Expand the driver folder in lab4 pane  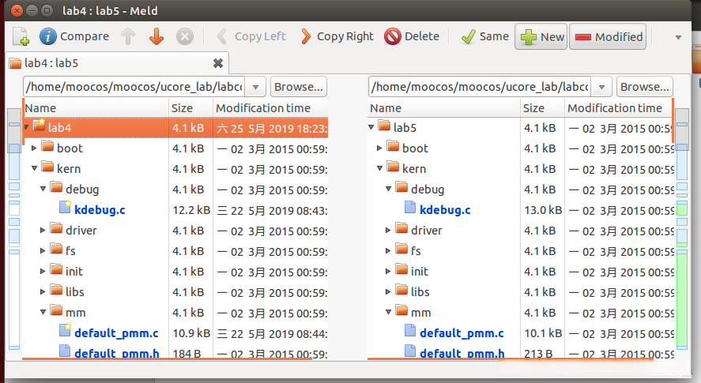[x=43, y=230]
